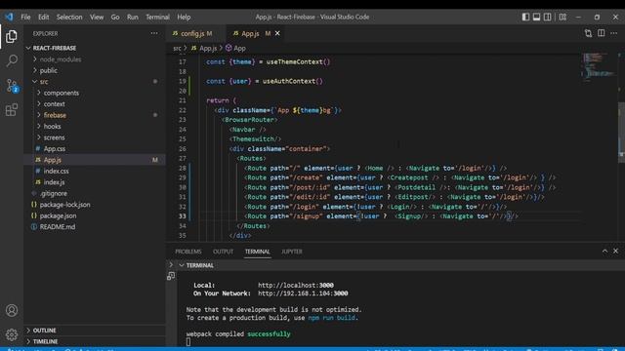The image size is (625, 351).
Task: Expand the firebase folder
Action: pyautogui.click(x=95, y=115)
